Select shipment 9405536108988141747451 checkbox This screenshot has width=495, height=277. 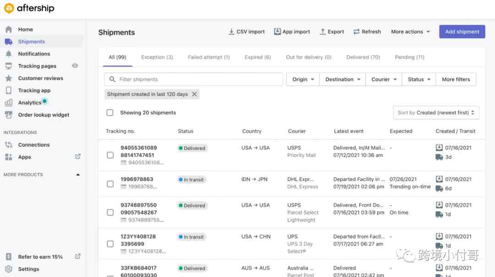point(110,155)
